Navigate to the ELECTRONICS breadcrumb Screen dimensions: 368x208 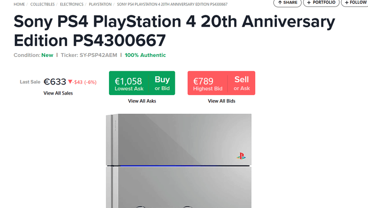pyautogui.click(x=71, y=4)
